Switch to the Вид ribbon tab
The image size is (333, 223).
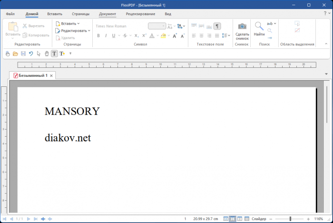pos(168,14)
